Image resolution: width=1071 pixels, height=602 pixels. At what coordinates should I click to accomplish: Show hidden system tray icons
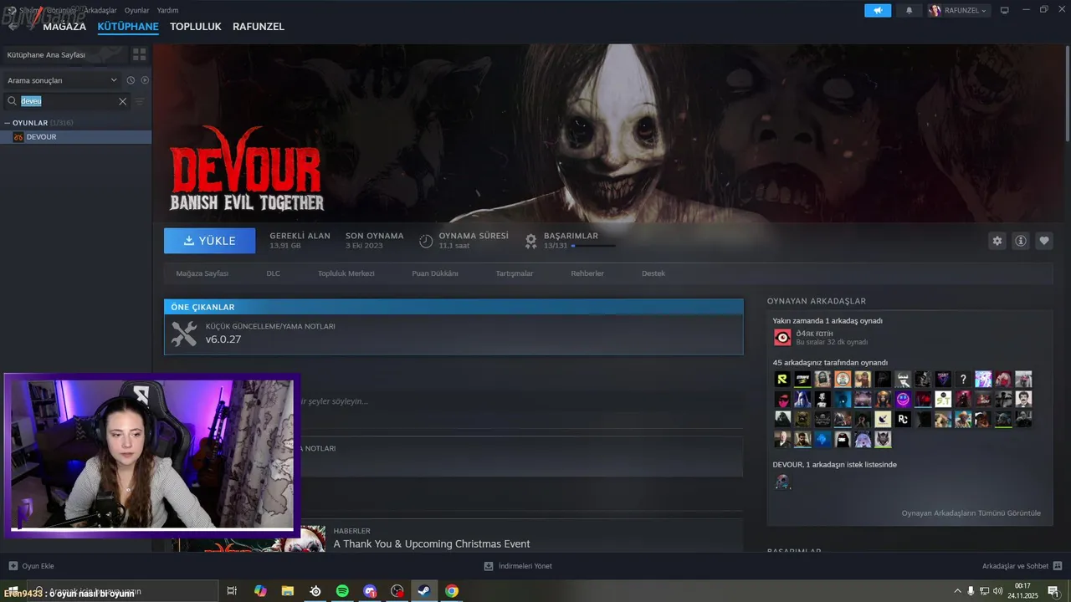point(957,591)
